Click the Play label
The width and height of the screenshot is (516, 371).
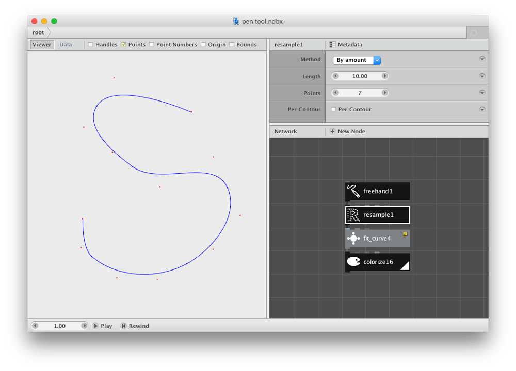(x=106, y=326)
